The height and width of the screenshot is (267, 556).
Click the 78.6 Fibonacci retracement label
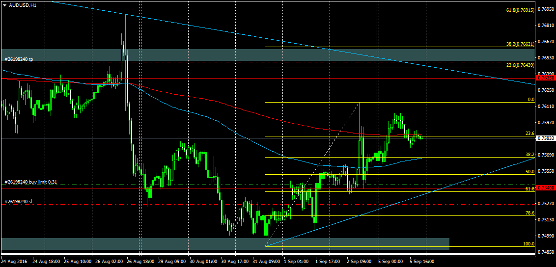530,213
